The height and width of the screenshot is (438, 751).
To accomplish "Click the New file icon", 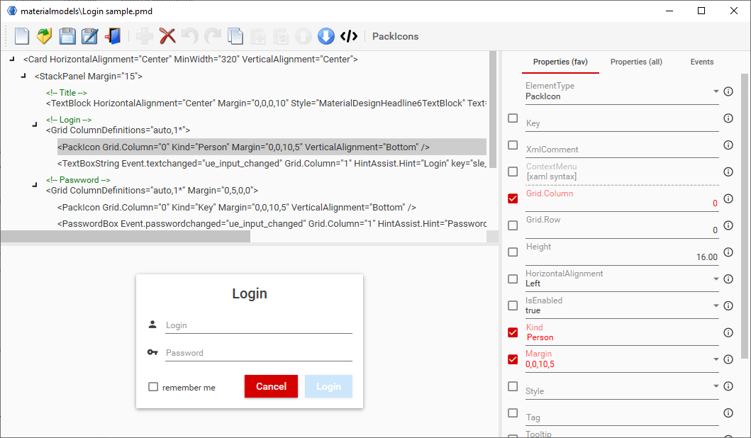I will tap(22, 36).
